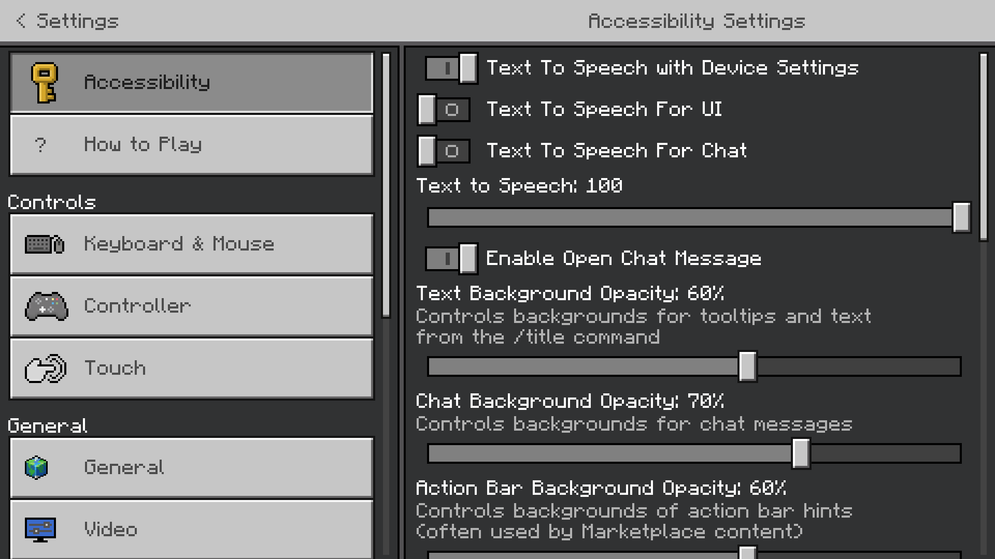Go back via the Settings label

point(78,21)
